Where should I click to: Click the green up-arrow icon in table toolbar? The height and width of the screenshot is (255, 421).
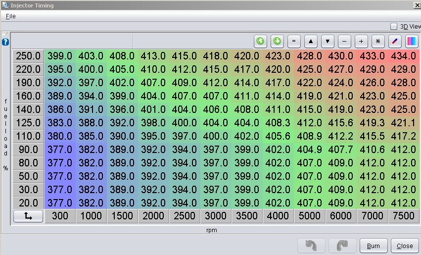tap(260, 42)
